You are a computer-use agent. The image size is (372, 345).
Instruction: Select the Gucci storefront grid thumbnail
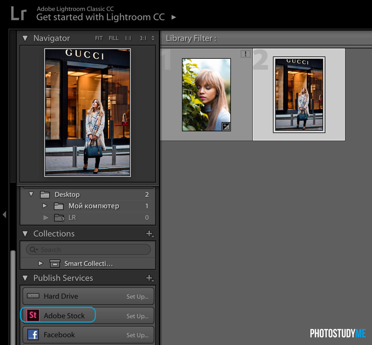pos(299,95)
